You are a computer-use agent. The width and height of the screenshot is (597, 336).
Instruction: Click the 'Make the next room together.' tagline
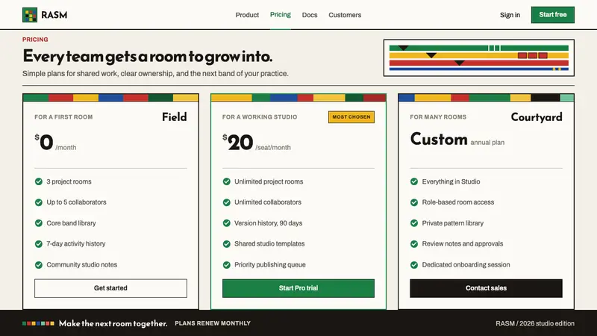[113, 323]
